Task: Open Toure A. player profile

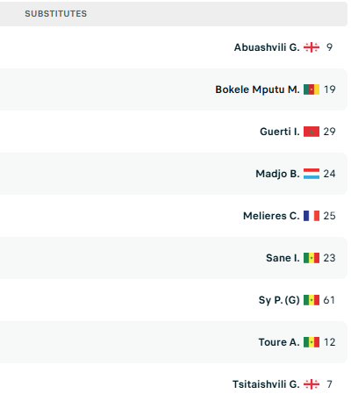Action: (279, 342)
